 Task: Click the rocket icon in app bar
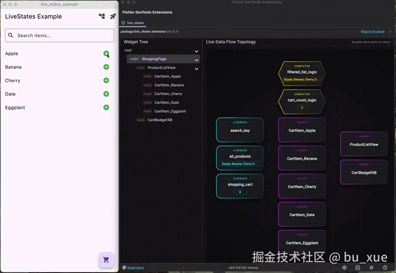click(x=113, y=16)
